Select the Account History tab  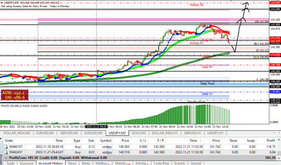(51, 163)
